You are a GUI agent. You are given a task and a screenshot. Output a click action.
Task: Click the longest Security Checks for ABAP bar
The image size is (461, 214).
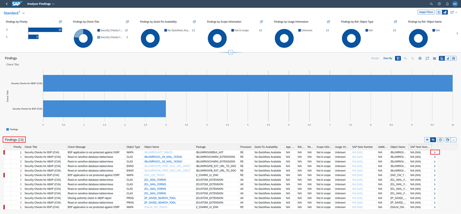pos(247,83)
